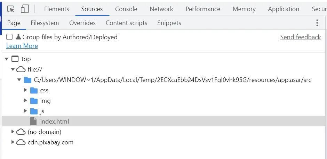Screen dimensions: 327x159
Task: Toggle the device toolbar icon
Action: coord(25,9)
